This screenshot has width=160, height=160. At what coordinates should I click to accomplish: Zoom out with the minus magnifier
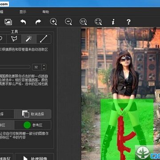[x=68, y=22]
